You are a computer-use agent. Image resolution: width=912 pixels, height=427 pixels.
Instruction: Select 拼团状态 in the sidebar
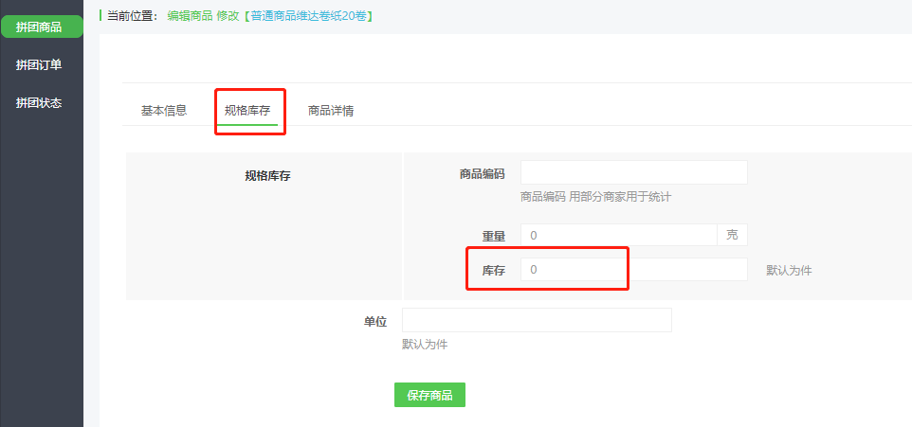pos(39,103)
